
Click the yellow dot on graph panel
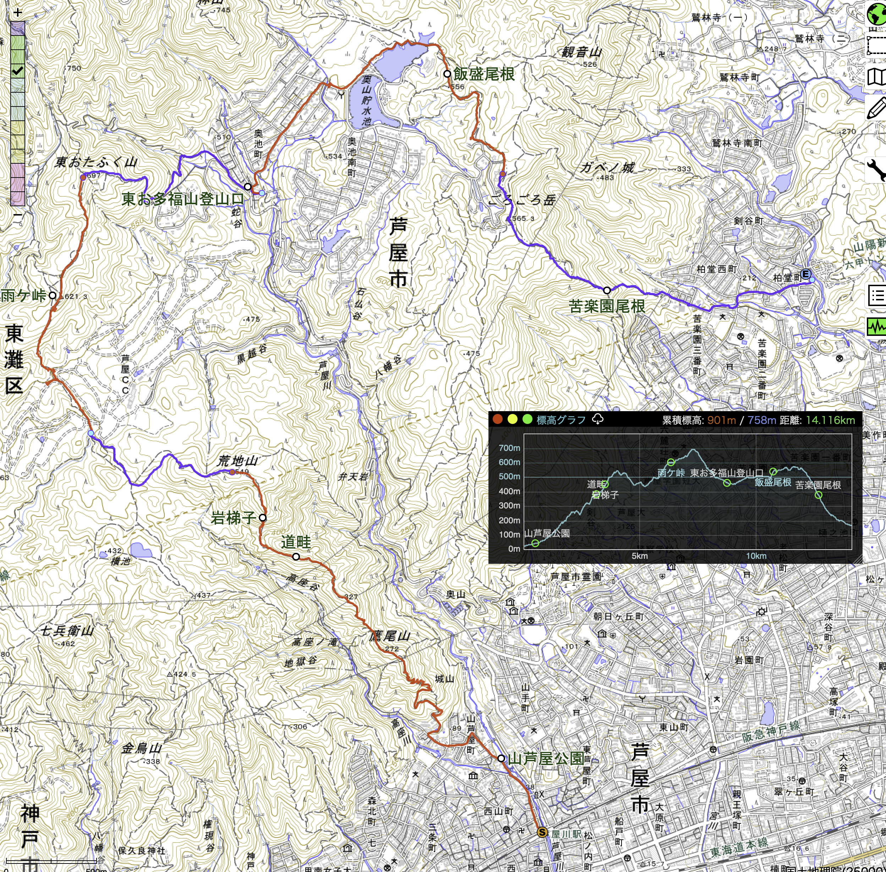pos(512,419)
